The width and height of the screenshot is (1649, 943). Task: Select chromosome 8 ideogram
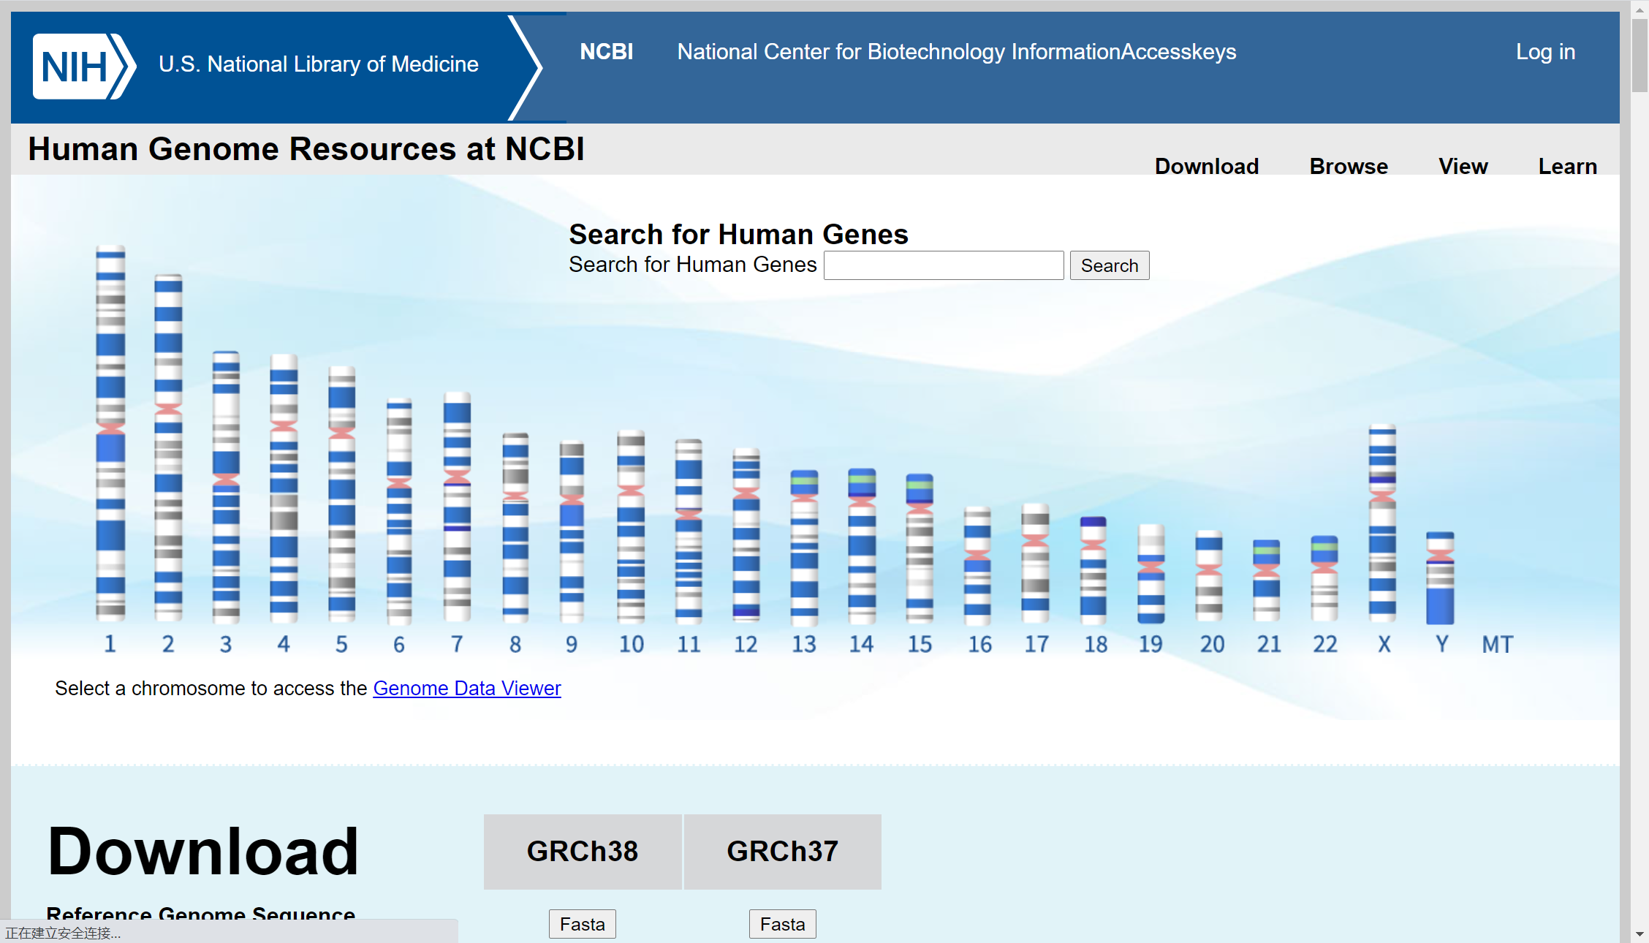pyautogui.click(x=515, y=527)
